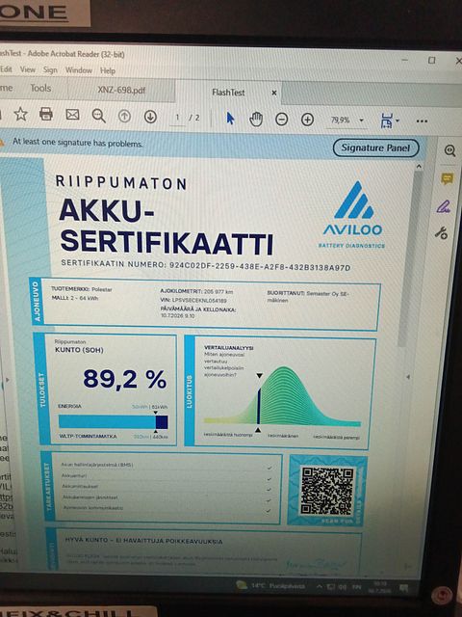Open Find text magnifier icon
The width and height of the screenshot is (462, 617).
98,116
